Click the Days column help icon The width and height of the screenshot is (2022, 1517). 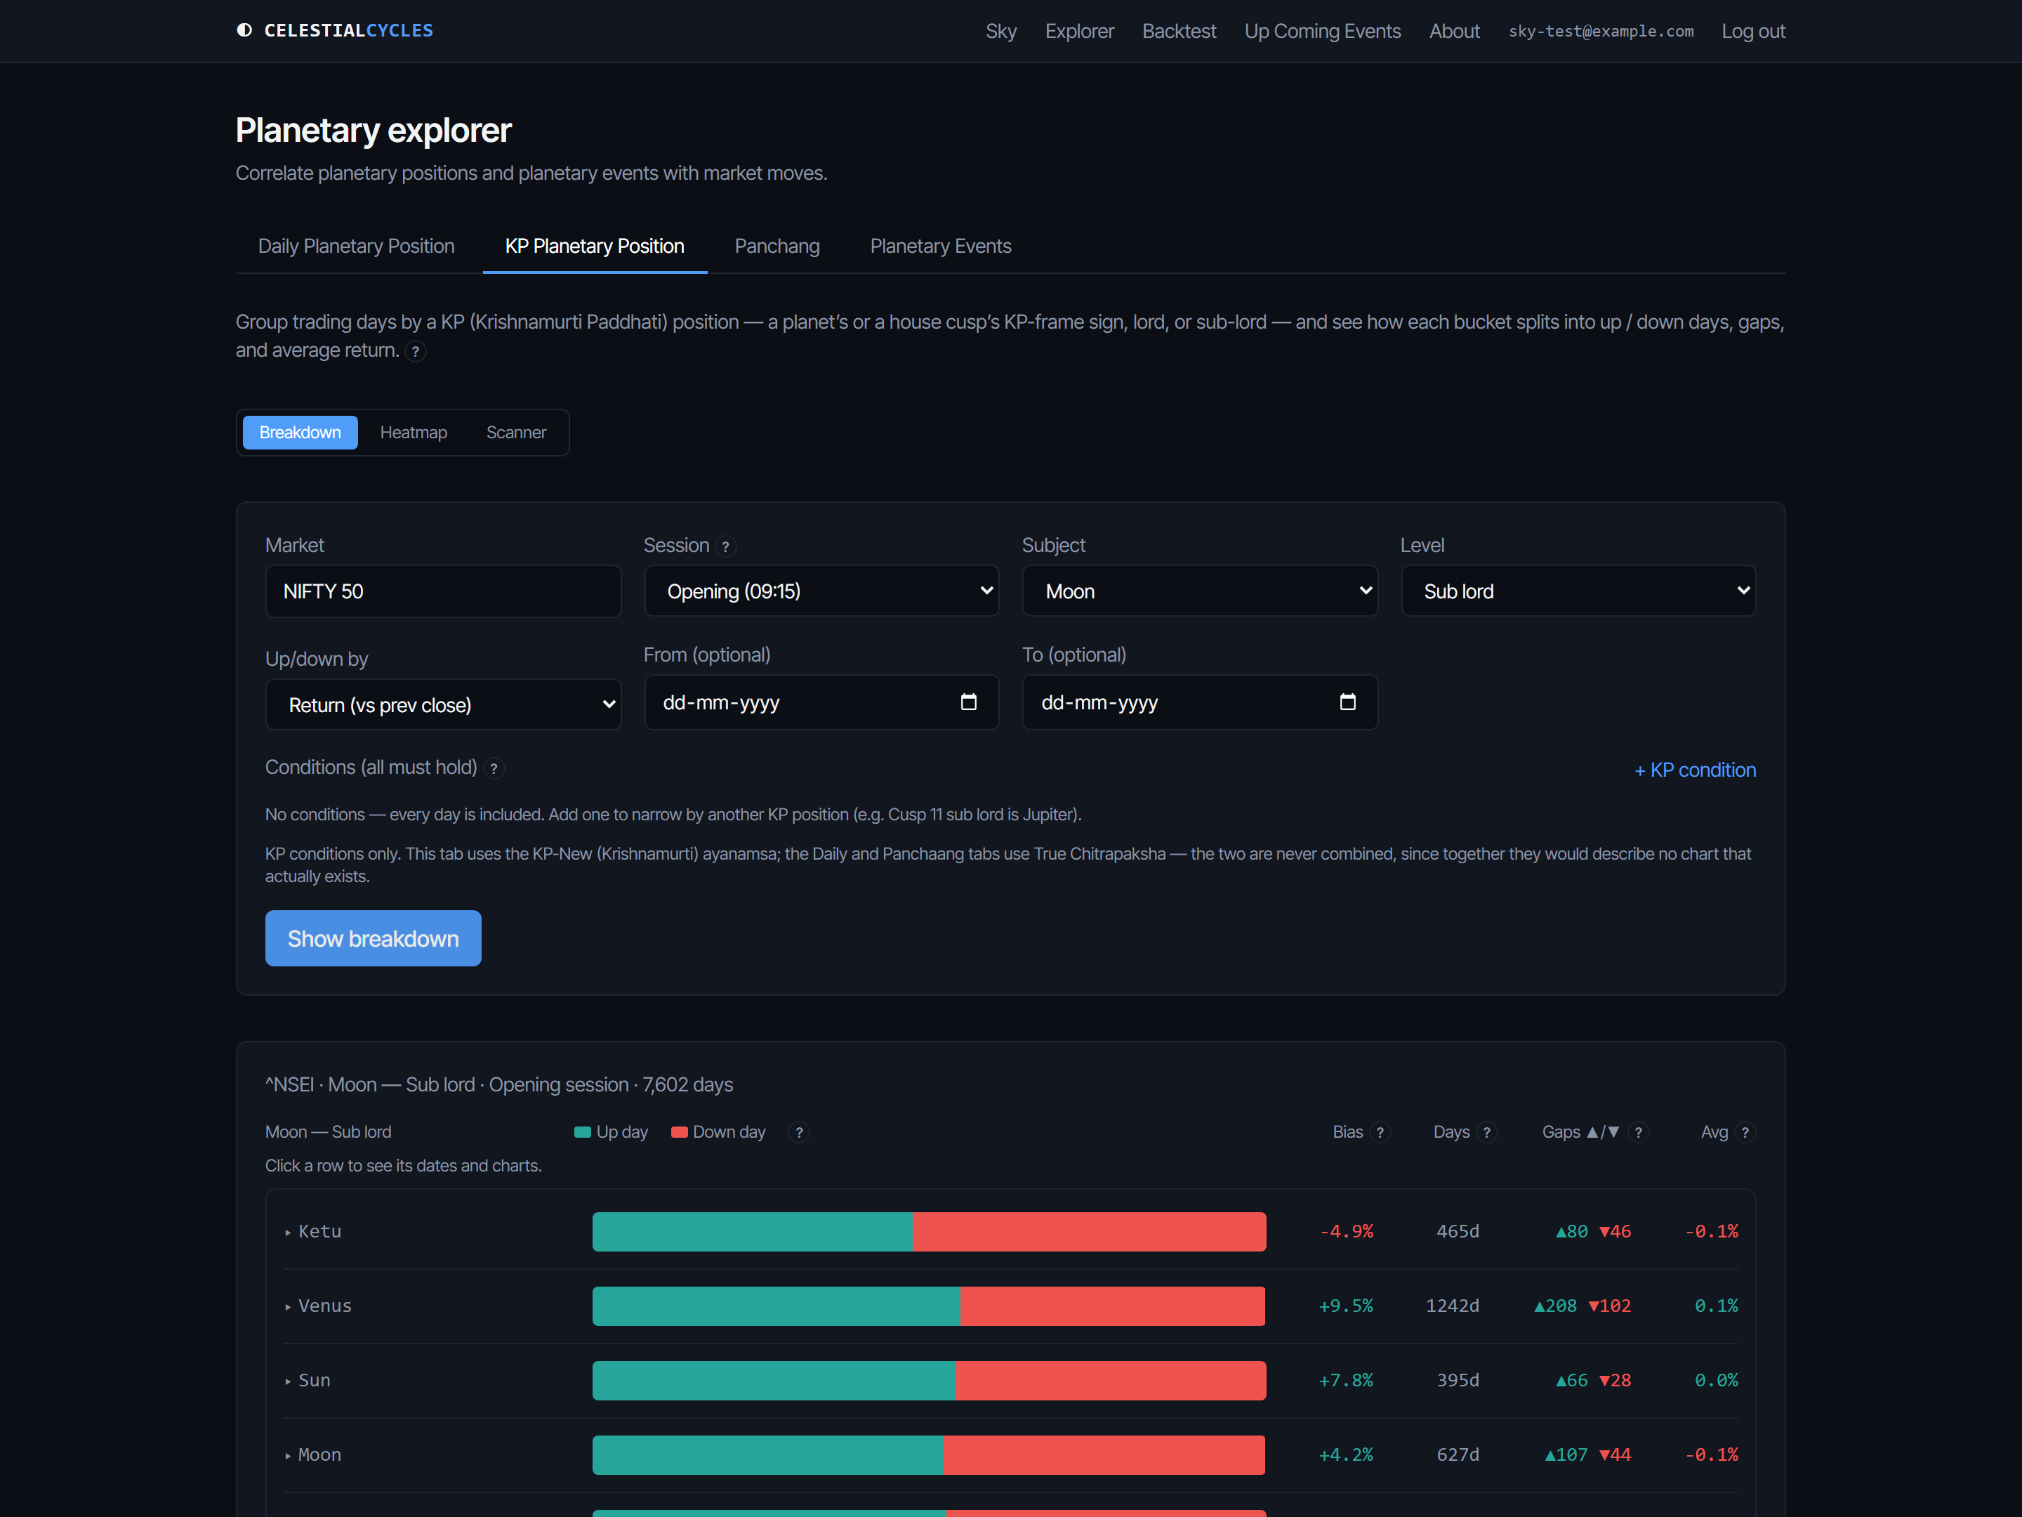1486,1132
